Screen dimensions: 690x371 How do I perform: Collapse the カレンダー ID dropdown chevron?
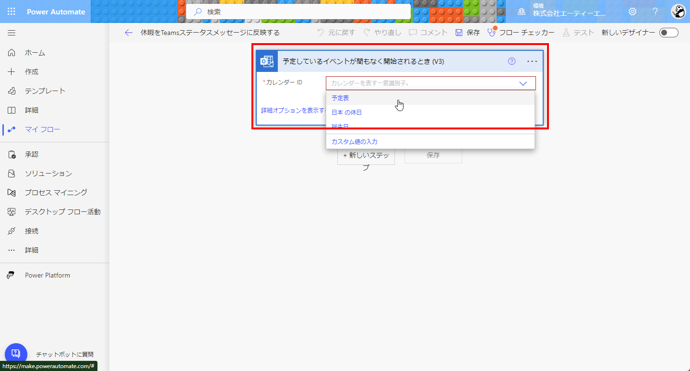[523, 83]
